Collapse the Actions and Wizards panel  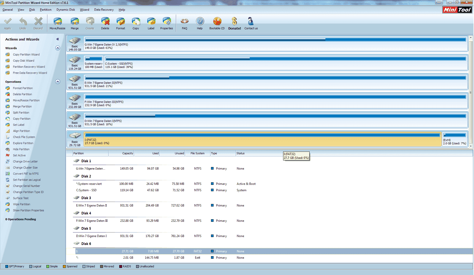pos(58,39)
